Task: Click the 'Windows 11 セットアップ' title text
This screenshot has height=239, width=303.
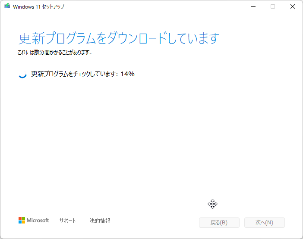Action: (x=38, y=6)
